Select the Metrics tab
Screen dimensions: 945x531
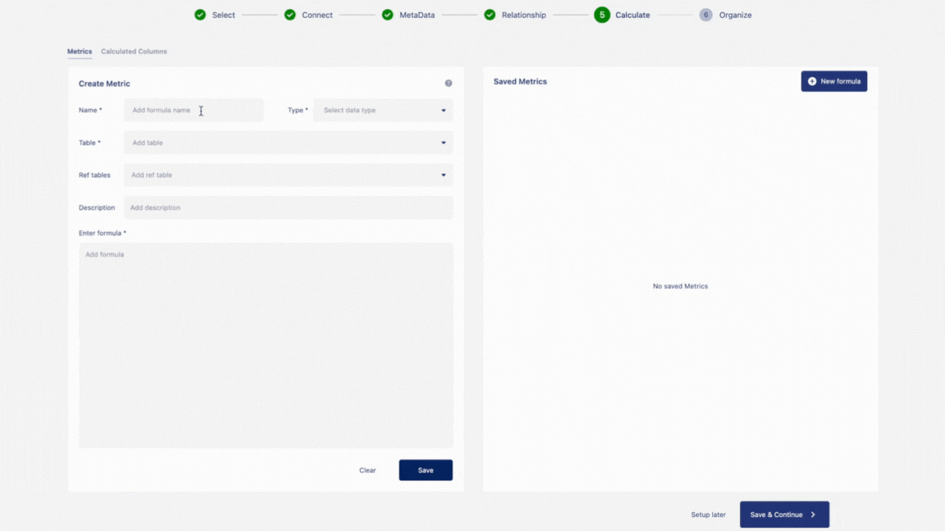pos(80,52)
